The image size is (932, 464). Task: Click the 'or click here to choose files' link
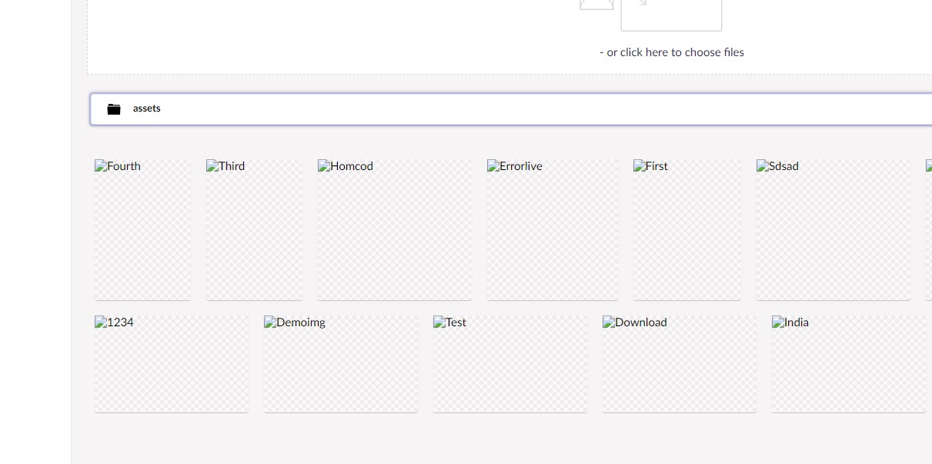click(x=671, y=52)
